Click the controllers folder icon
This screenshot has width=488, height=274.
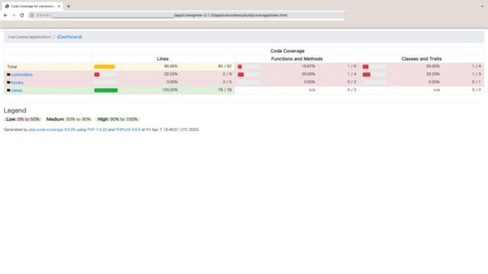pos(8,74)
